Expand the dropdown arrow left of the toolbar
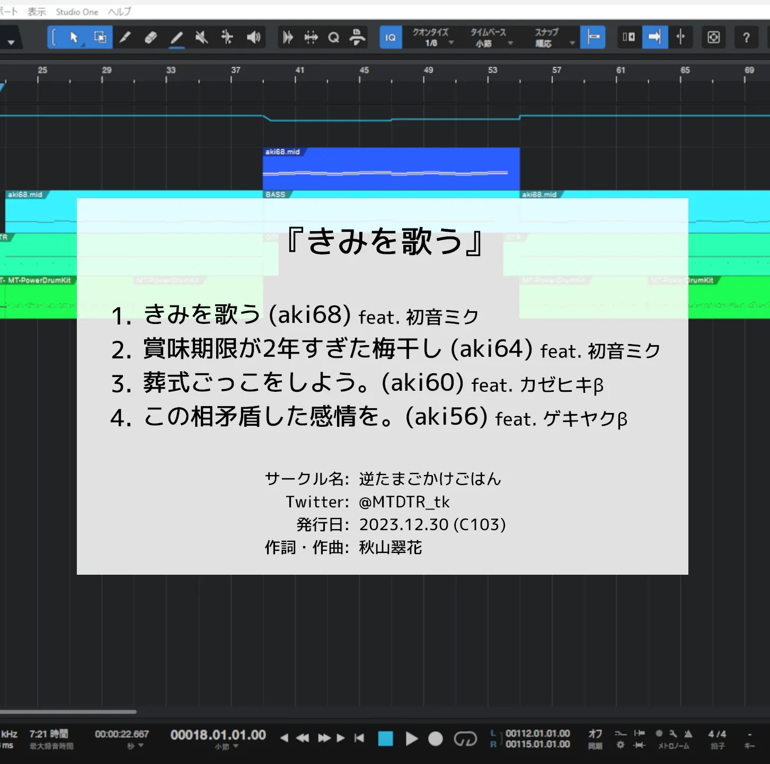Viewport: 770px width, 764px height. 11,42
